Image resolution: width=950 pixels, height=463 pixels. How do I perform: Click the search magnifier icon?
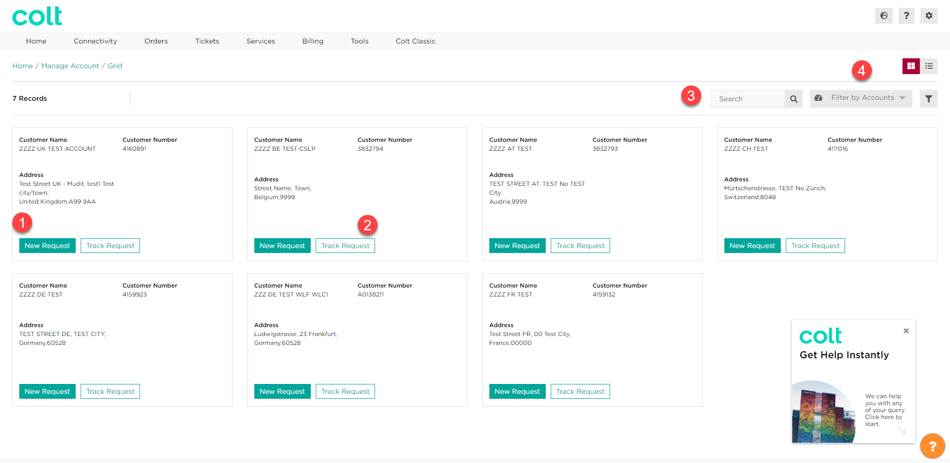click(x=794, y=99)
